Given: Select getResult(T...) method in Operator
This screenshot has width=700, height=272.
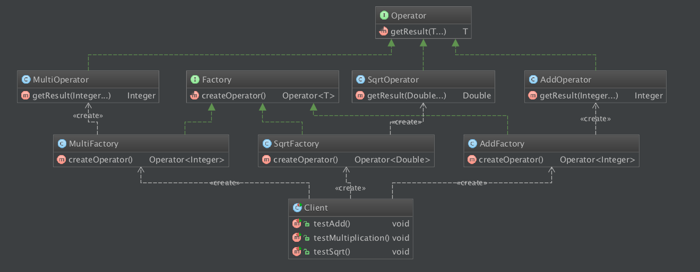Looking at the screenshot, I should click(418, 32).
